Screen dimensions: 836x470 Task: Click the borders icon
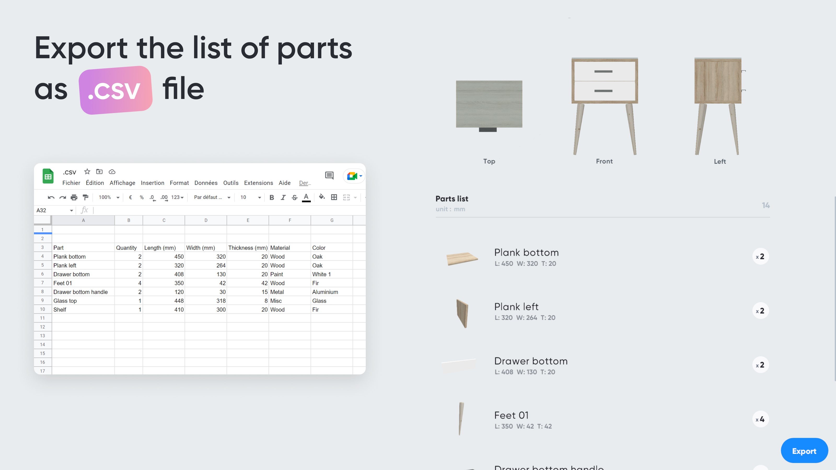[x=334, y=197]
